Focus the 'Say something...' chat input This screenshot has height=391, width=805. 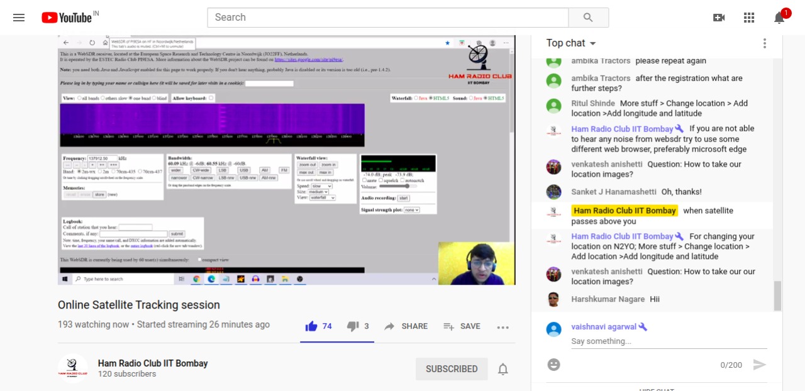pos(669,341)
